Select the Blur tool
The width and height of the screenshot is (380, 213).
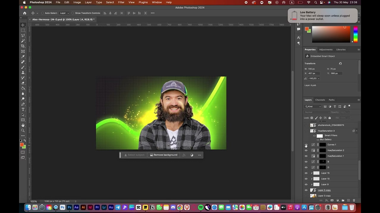tap(23, 94)
